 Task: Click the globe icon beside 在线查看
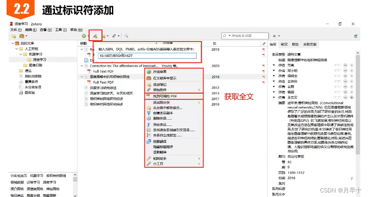point(149,71)
